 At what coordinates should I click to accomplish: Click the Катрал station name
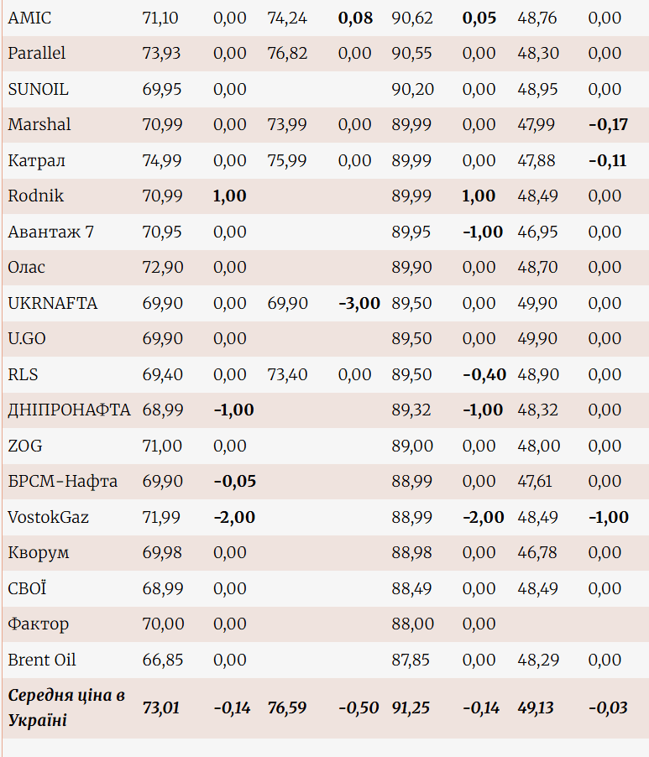pyautogui.click(x=36, y=160)
